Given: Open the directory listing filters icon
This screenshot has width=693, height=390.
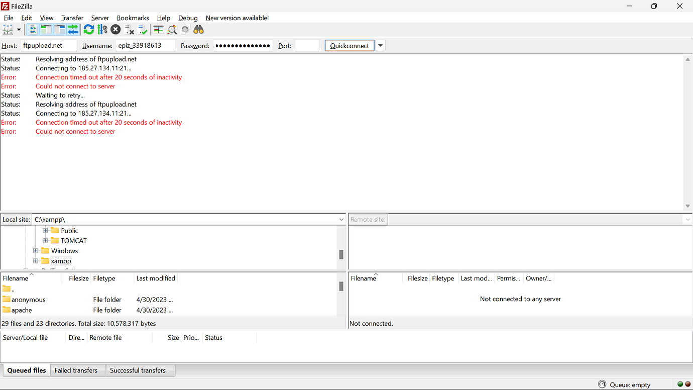Looking at the screenshot, I should click(x=159, y=30).
